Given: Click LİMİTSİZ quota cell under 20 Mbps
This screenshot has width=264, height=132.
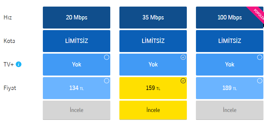Looking at the screenshot, I should [x=77, y=41].
